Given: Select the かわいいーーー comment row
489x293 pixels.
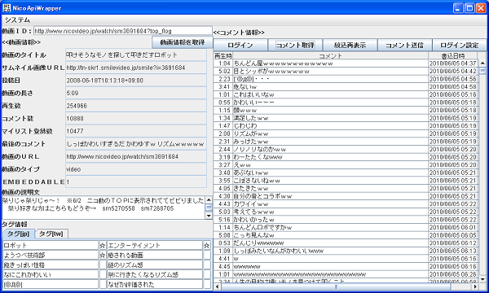Looking at the screenshot, I should 346,103.
